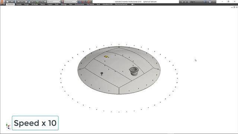Click the Autodesk App Store exchange icon
Viewport: 238px width, 134px height.
(x=205, y=1)
